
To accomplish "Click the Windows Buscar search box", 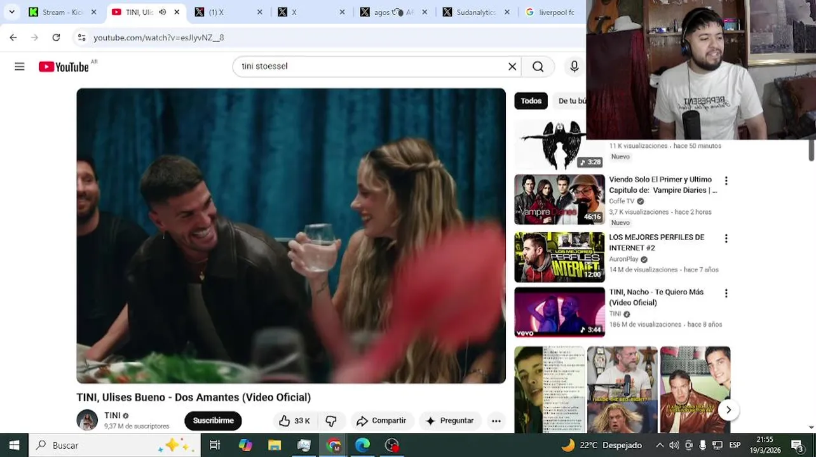I will [115, 445].
